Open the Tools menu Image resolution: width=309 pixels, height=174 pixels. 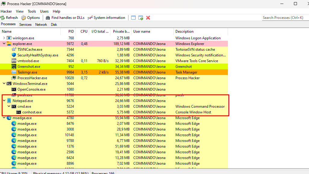32,11
